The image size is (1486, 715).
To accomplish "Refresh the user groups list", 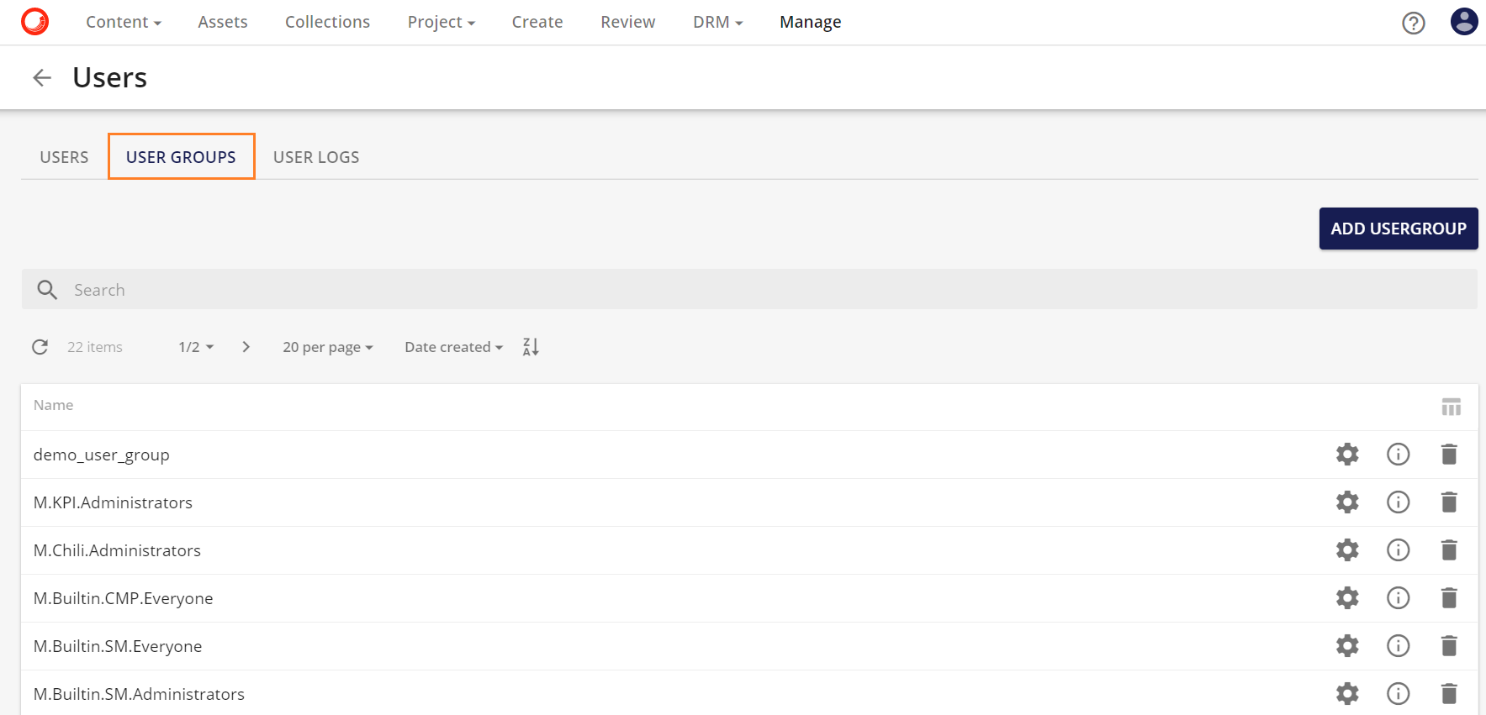I will (x=40, y=347).
